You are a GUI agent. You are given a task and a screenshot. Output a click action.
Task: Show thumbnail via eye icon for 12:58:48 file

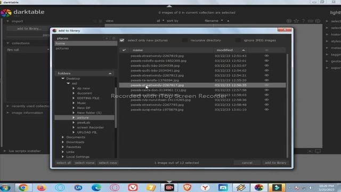coord(266,105)
